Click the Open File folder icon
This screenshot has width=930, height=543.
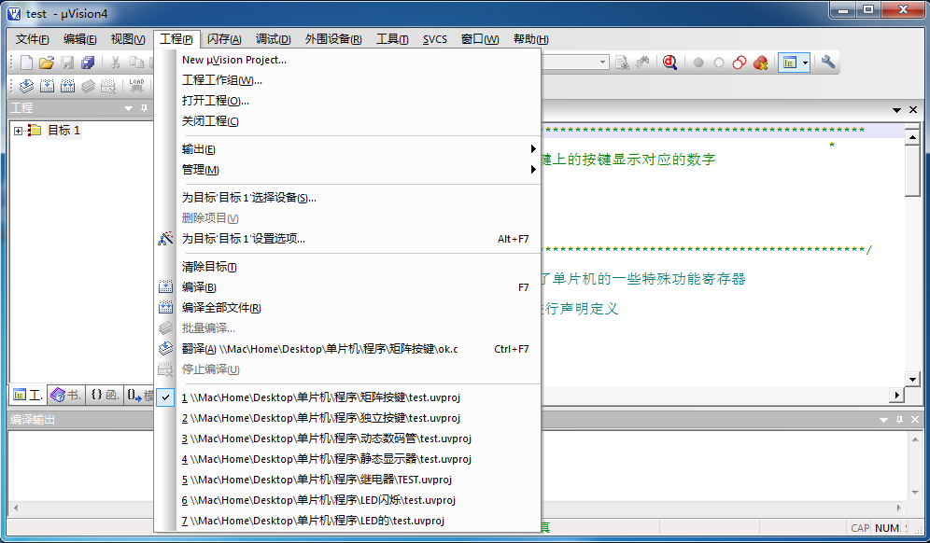tap(47, 62)
